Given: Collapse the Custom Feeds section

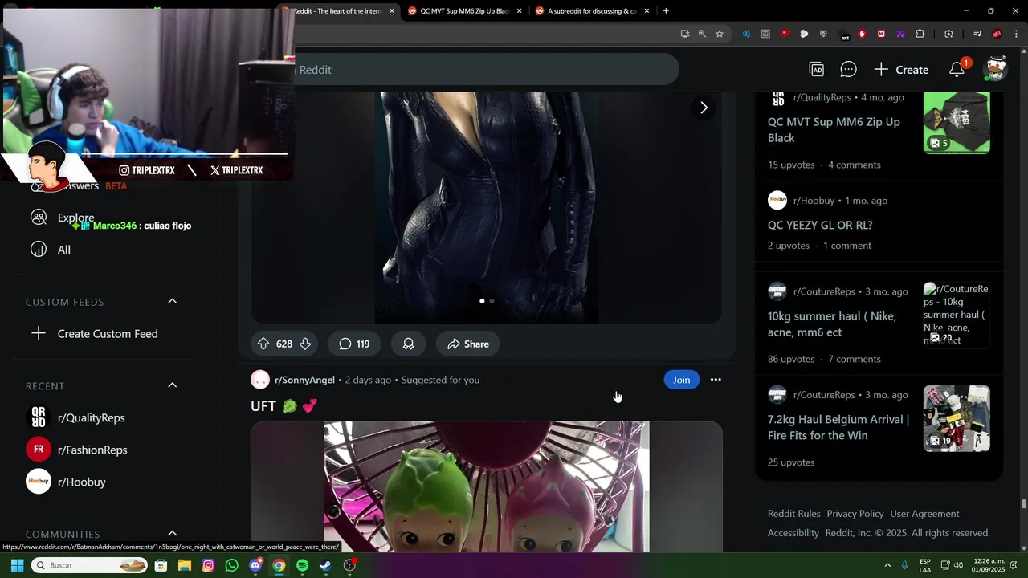Looking at the screenshot, I should point(172,301).
